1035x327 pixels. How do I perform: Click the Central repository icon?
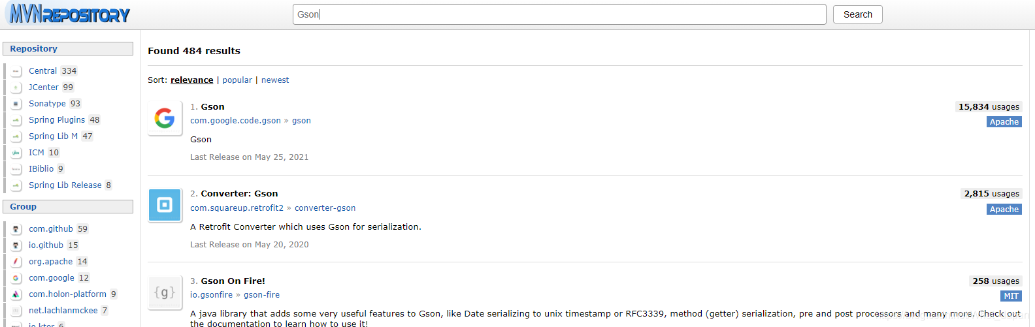(16, 71)
